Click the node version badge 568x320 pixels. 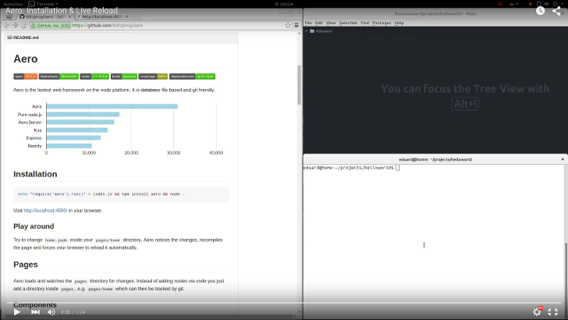[x=94, y=76]
